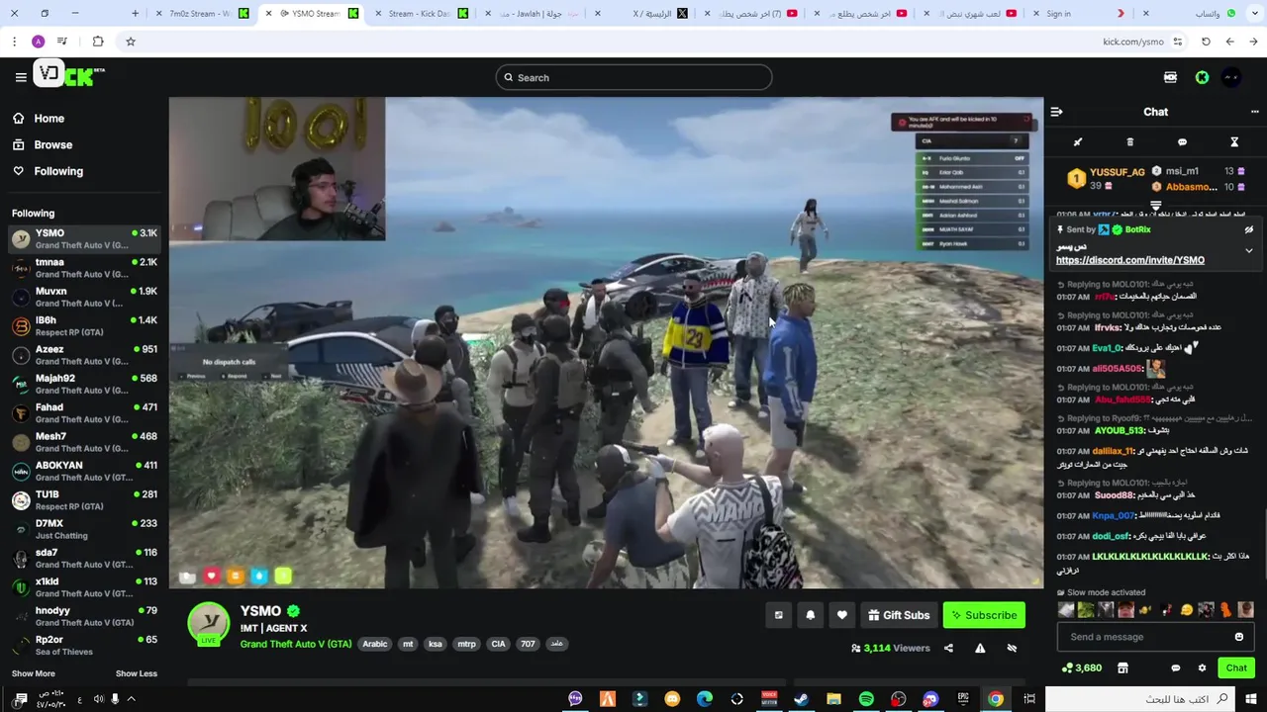The height and width of the screenshot is (712, 1267).
Task: Click the trash icon in chat toolbar
Action: click(x=1130, y=142)
